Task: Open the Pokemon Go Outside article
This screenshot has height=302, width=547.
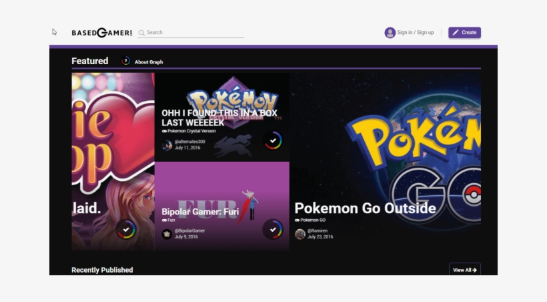Action: tap(366, 208)
